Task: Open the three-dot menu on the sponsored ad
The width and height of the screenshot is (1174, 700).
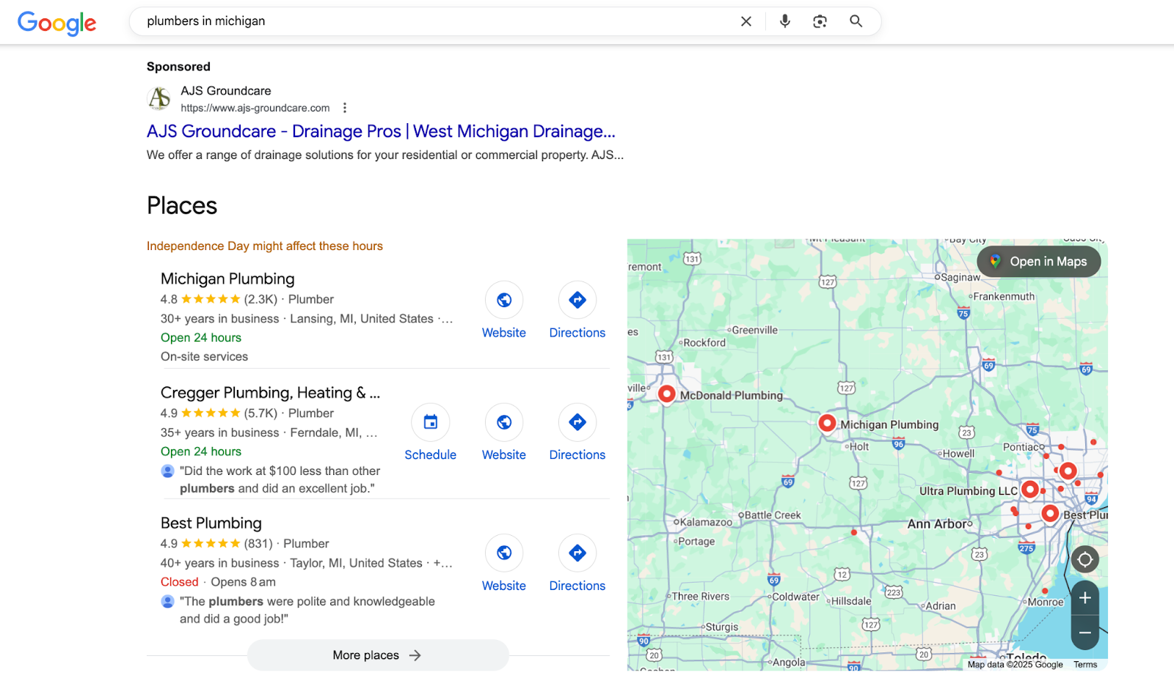Action: (345, 107)
